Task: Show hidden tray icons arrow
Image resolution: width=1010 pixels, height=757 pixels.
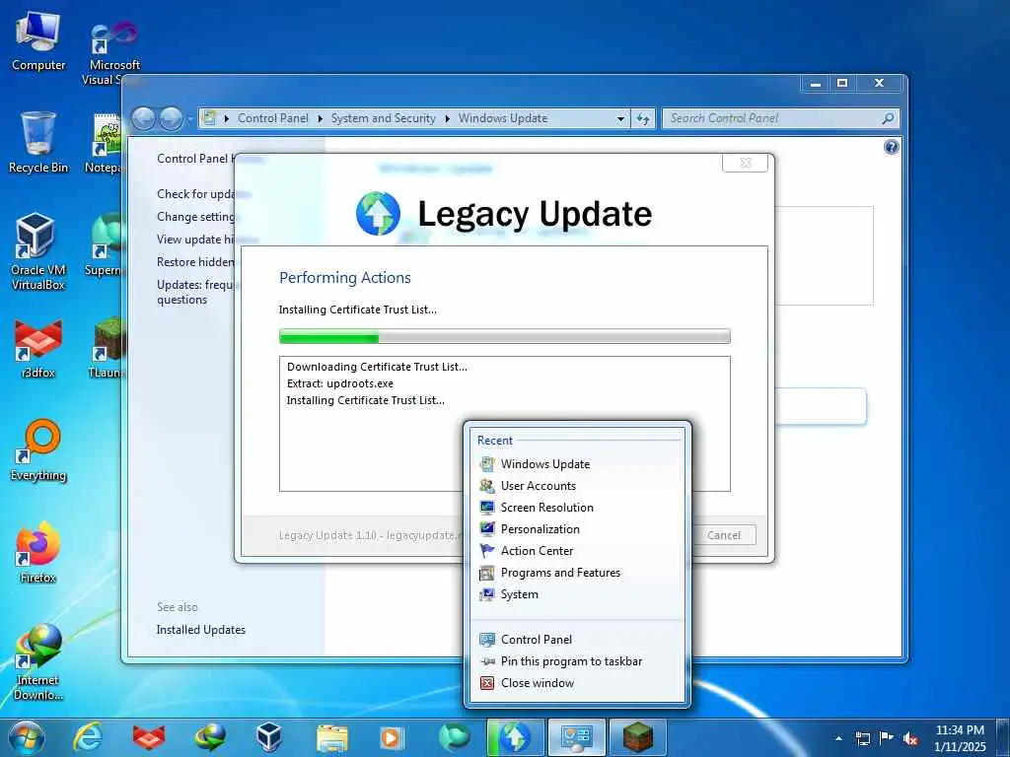Action: [x=838, y=738]
